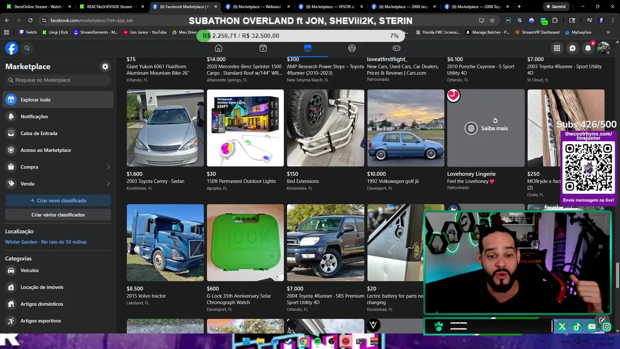This screenshot has height=349, width=620.
Task: Focus the Pesquisar no Marketplace field
Action: [x=58, y=80]
